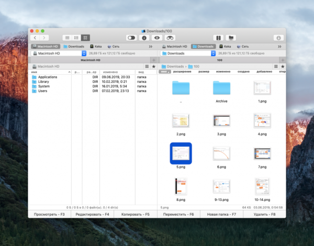Select Macintosh HD favorite in left panel
The height and width of the screenshot is (246, 314).
point(46,47)
